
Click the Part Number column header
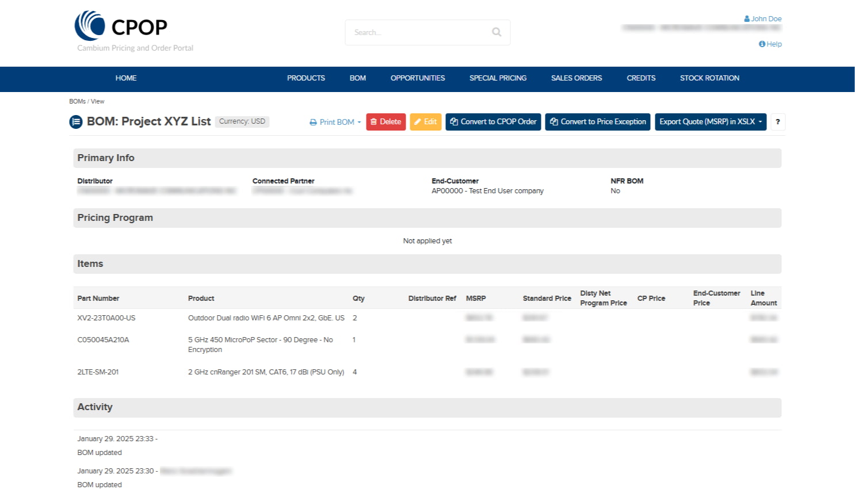[98, 299]
